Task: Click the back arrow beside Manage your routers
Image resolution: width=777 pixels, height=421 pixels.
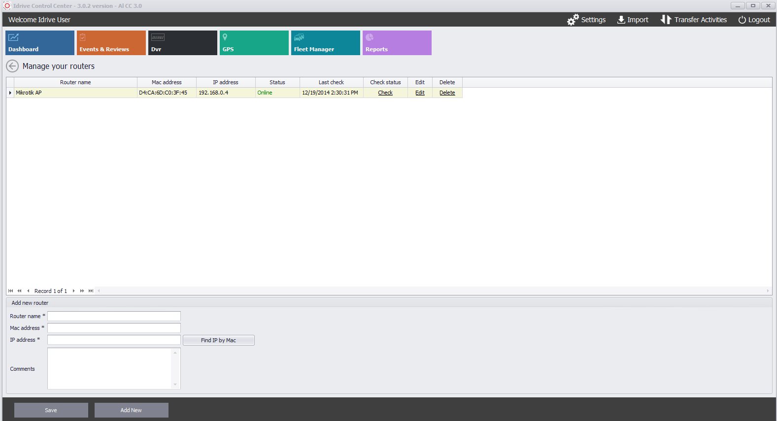Action: pos(12,66)
